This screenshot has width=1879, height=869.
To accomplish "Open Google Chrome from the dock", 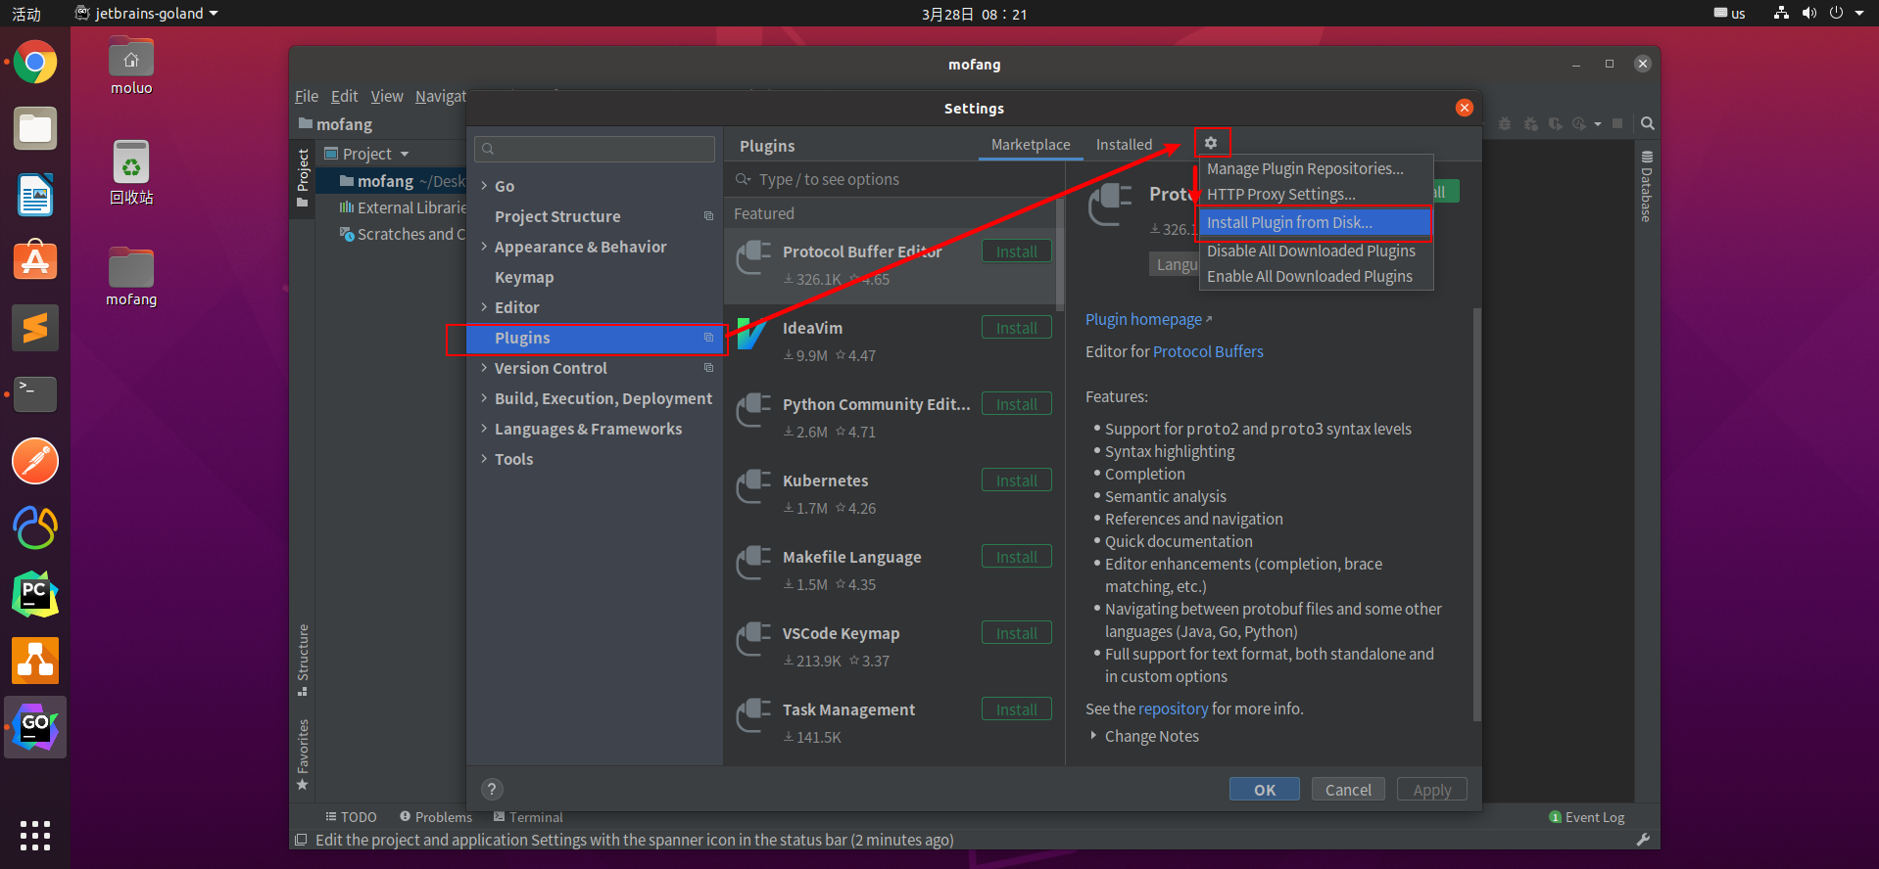I will coord(35,63).
